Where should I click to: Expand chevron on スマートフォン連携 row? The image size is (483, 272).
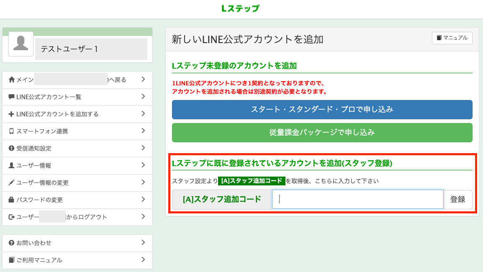143,131
